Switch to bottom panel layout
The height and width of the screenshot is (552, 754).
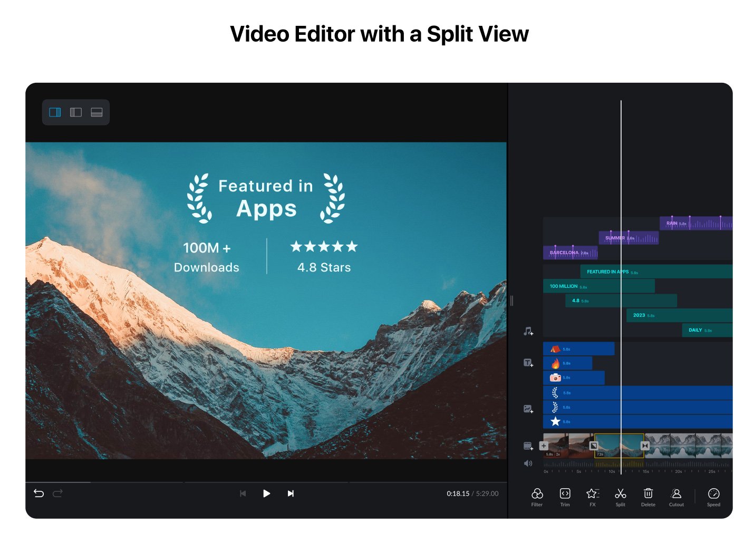coord(96,112)
